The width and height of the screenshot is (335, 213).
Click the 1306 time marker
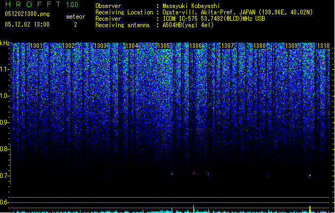click(195, 46)
